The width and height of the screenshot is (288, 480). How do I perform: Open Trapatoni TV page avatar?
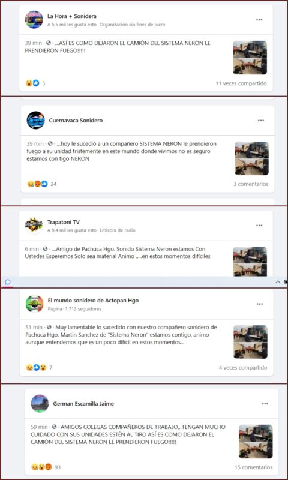tap(34, 226)
